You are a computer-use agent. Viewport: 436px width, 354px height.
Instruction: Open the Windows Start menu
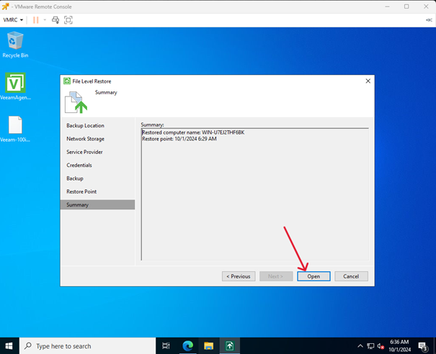[9, 346]
